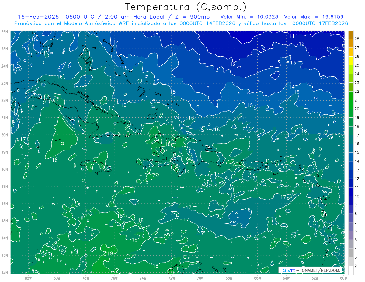The width and height of the screenshot is (365, 282).
Task: Click the "78W" longitude axis label
Action: [85, 278]
